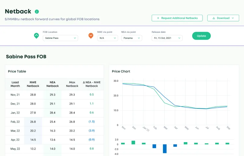Click the 28.8 NWE Netback value for Nov
The width and height of the screenshot is (244, 156).
click(33, 95)
